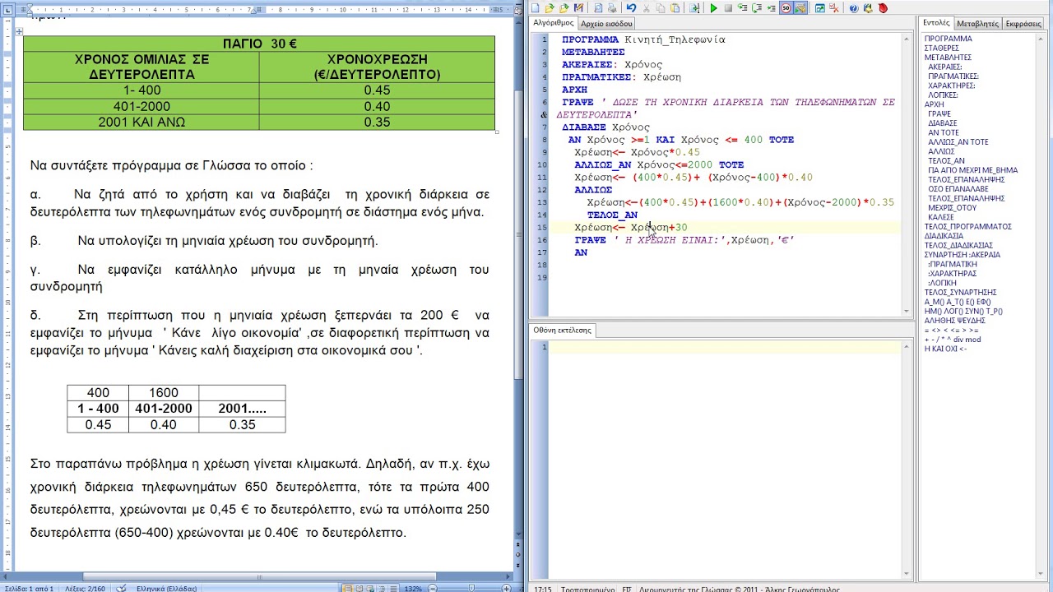This screenshot has width=1053, height=592.
Task: Insert ΤΕΛΟΣ_ΑΝ from the commands list
Action: coord(946,161)
